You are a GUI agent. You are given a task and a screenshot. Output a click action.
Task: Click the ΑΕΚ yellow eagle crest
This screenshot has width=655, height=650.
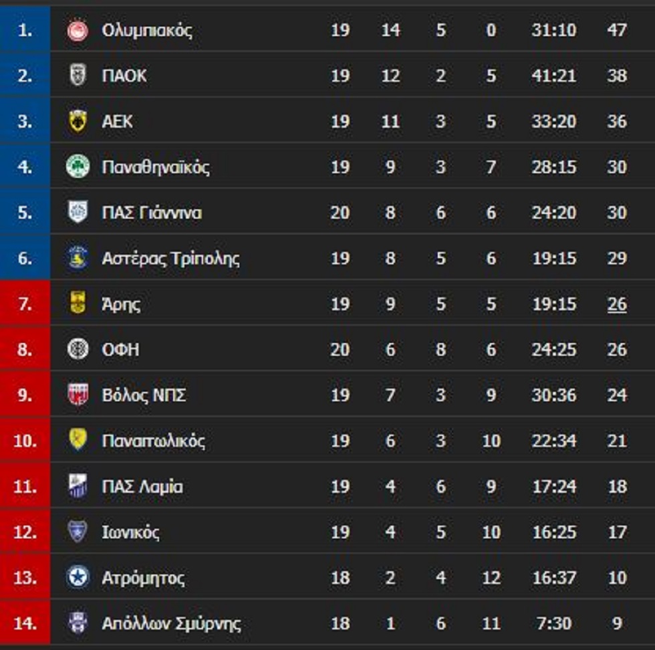(x=78, y=121)
